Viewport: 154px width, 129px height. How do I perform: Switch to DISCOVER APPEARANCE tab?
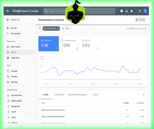pyautogui.click(x=78, y=95)
